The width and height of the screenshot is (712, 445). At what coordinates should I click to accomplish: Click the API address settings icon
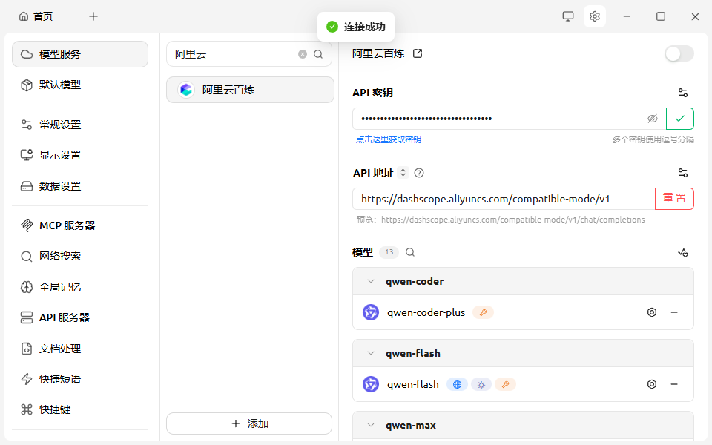pyautogui.click(x=683, y=173)
